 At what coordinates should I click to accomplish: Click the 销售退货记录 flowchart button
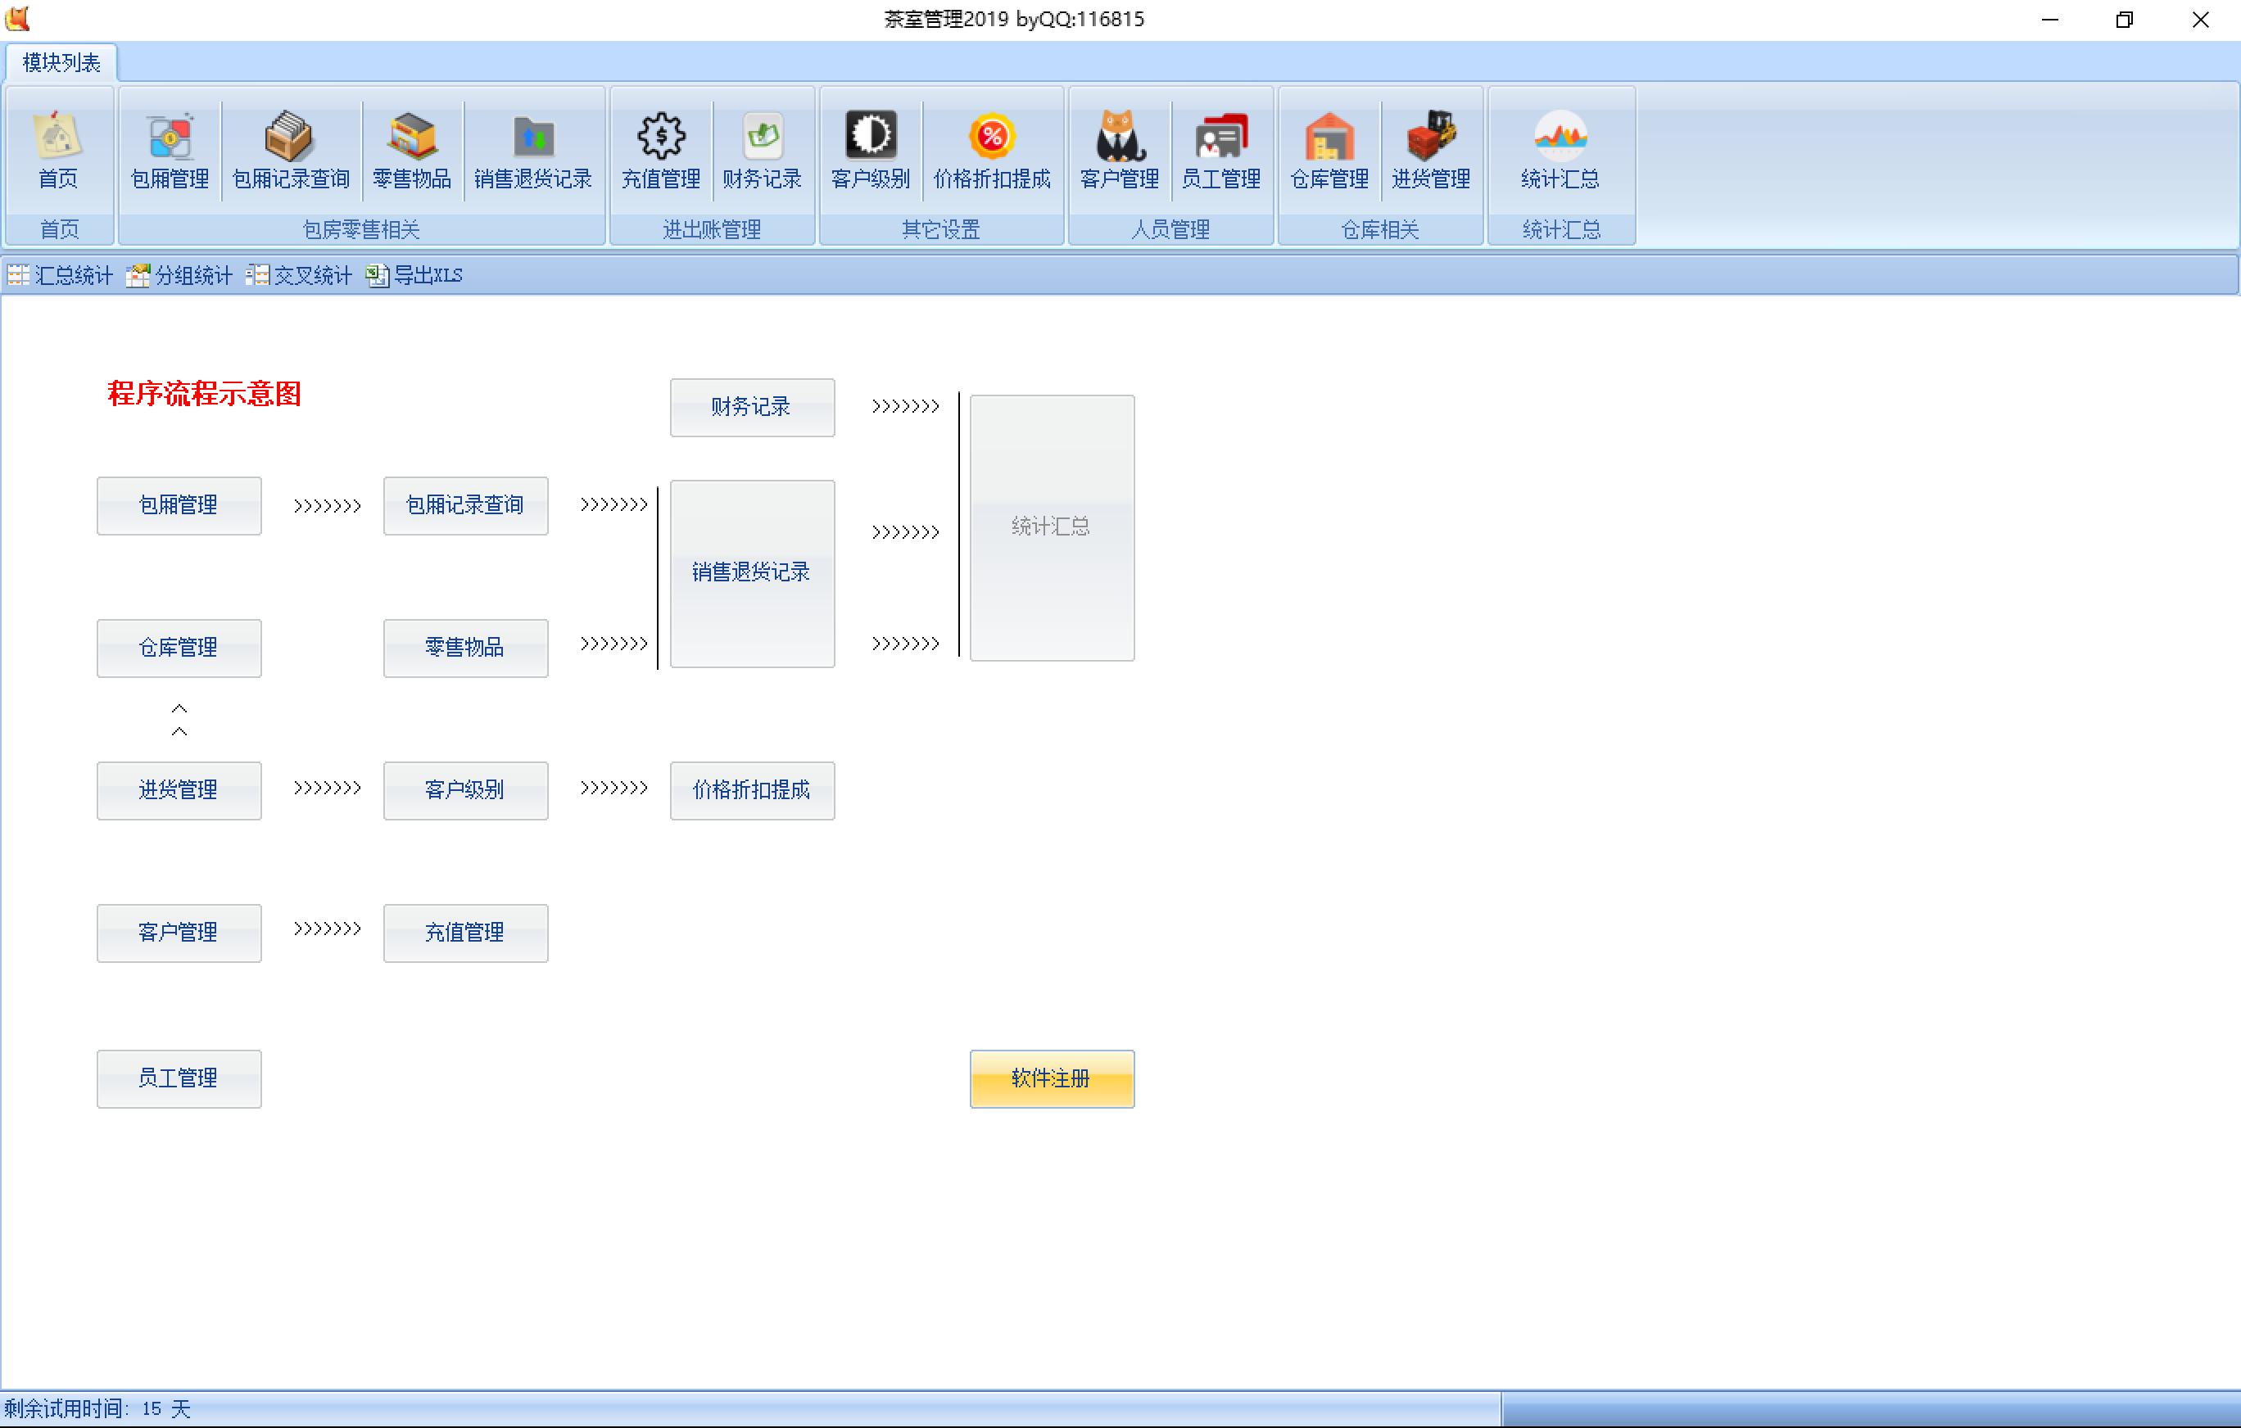click(x=752, y=573)
